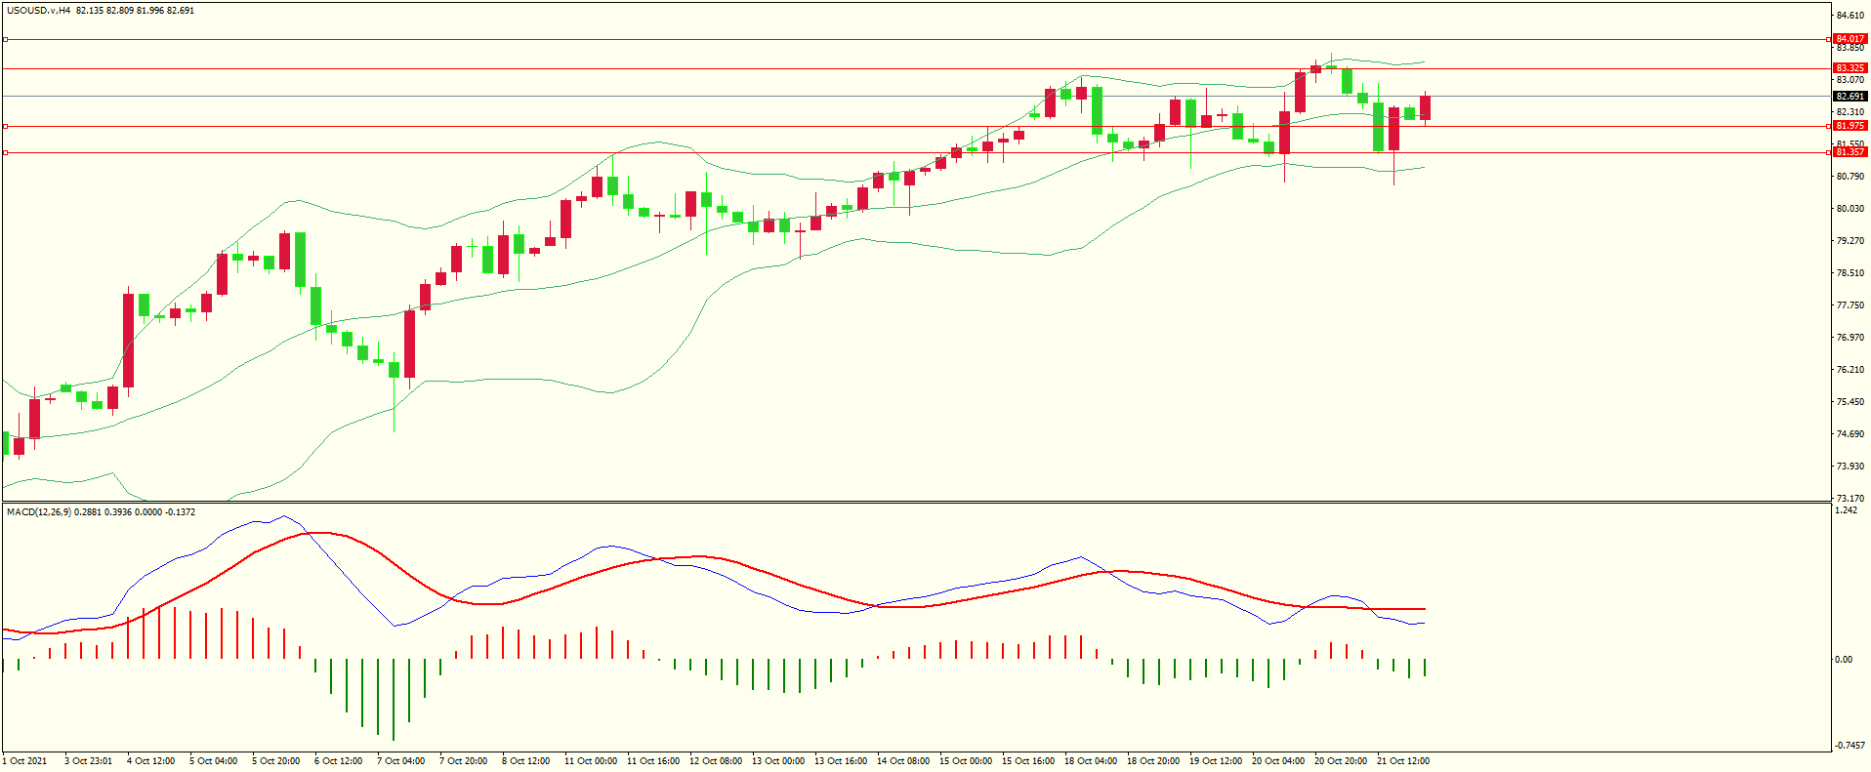Screen dimensions: 1871x772
Task: Click the USOUSD.v,H4 chart title text
Action: 38,11
